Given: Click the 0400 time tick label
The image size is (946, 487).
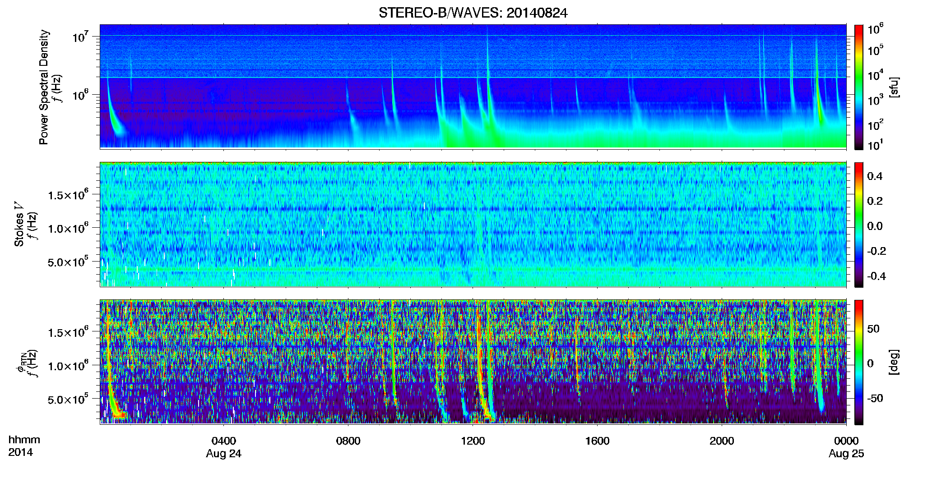Looking at the screenshot, I should click(x=224, y=441).
